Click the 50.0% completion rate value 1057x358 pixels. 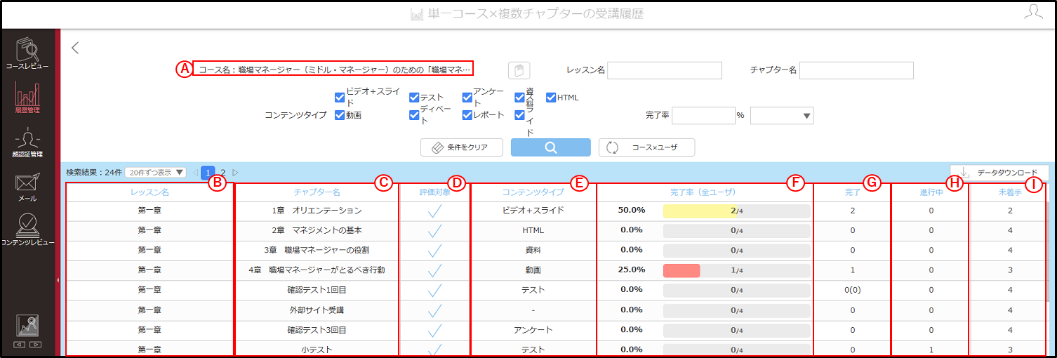[632, 210]
